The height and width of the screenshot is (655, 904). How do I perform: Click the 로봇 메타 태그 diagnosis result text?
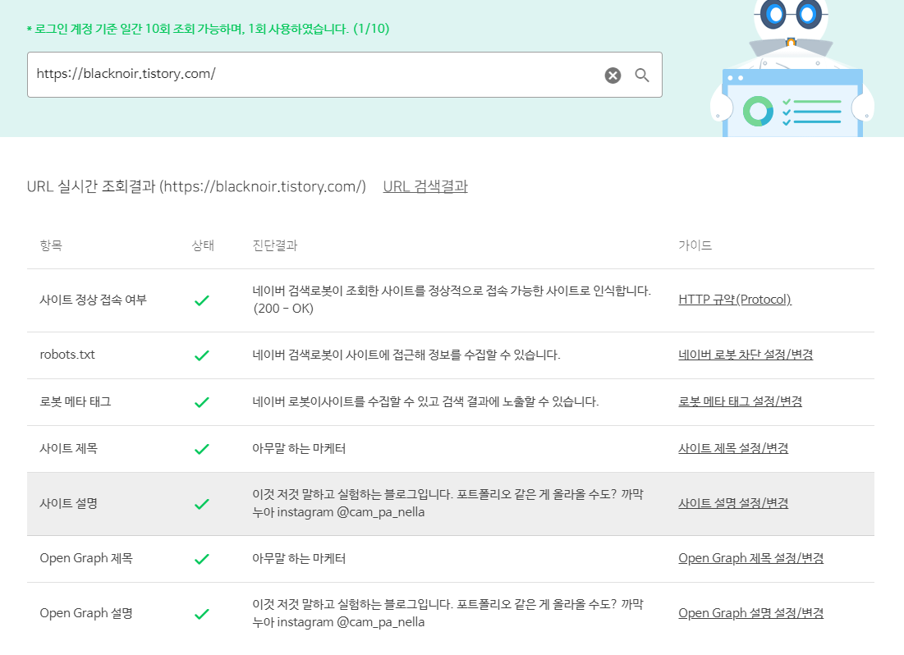point(425,401)
